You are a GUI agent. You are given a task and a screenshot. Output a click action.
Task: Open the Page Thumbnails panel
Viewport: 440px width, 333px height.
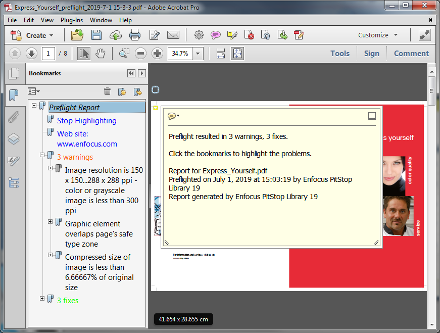click(x=14, y=73)
